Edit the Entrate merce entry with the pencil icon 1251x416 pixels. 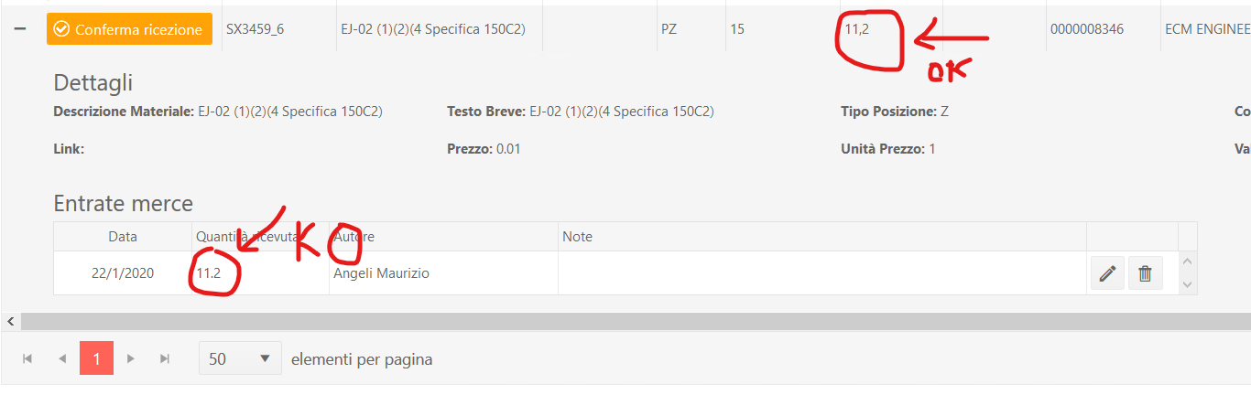coord(1107,273)
